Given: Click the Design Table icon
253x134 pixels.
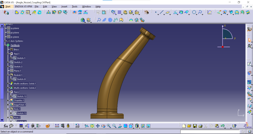Looking at the screenshot, I should pyautogui.click(x=21, y=126).
